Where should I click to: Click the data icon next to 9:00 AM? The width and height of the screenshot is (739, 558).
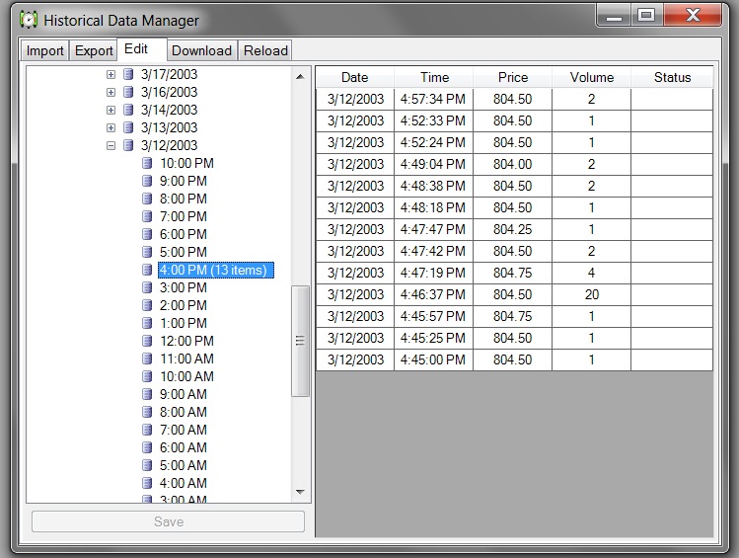[x=147, y=394]
